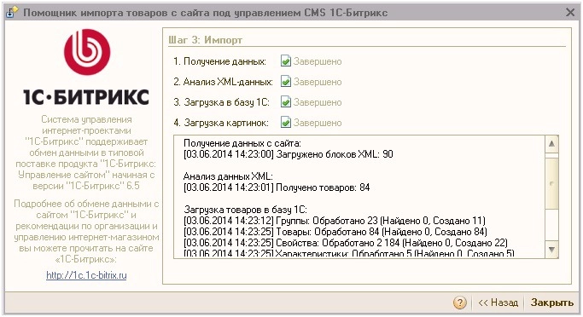The width and height of the screenshot is (583, 317).
Task: Click log line 'Загружено блоков XML: 90'
Action: 289,154
